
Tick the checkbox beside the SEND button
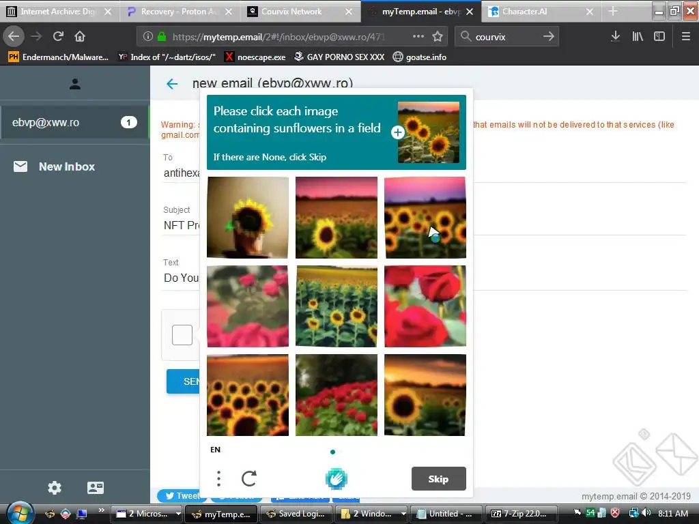(182, 334)
